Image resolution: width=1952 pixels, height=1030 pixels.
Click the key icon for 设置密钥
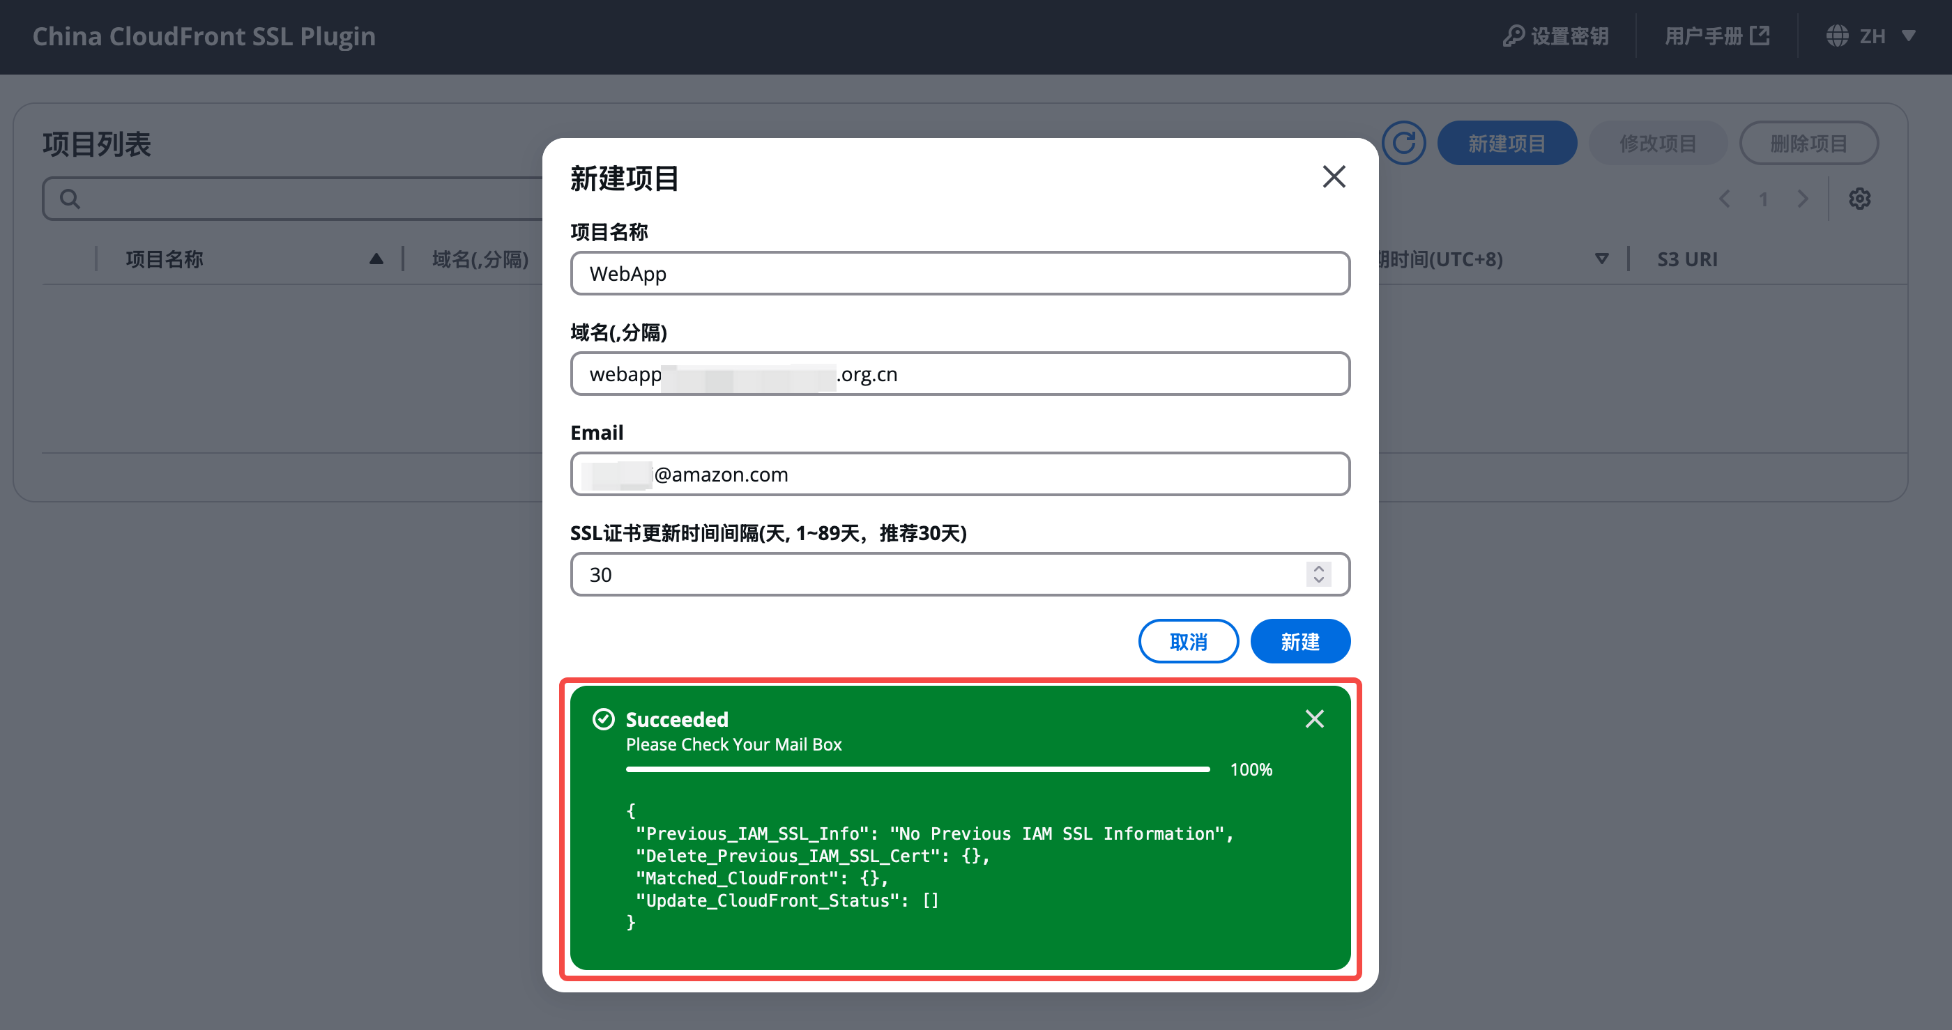pos(1513,36)
